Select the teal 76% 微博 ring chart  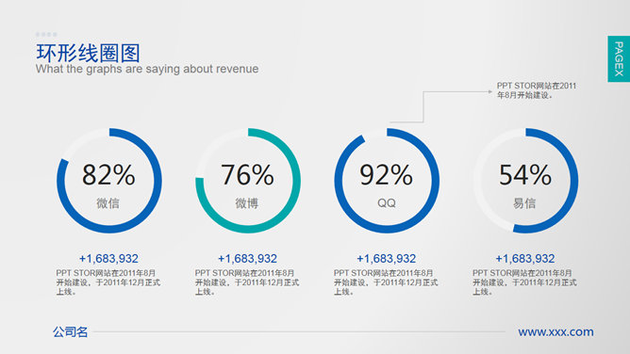point(248,181)
